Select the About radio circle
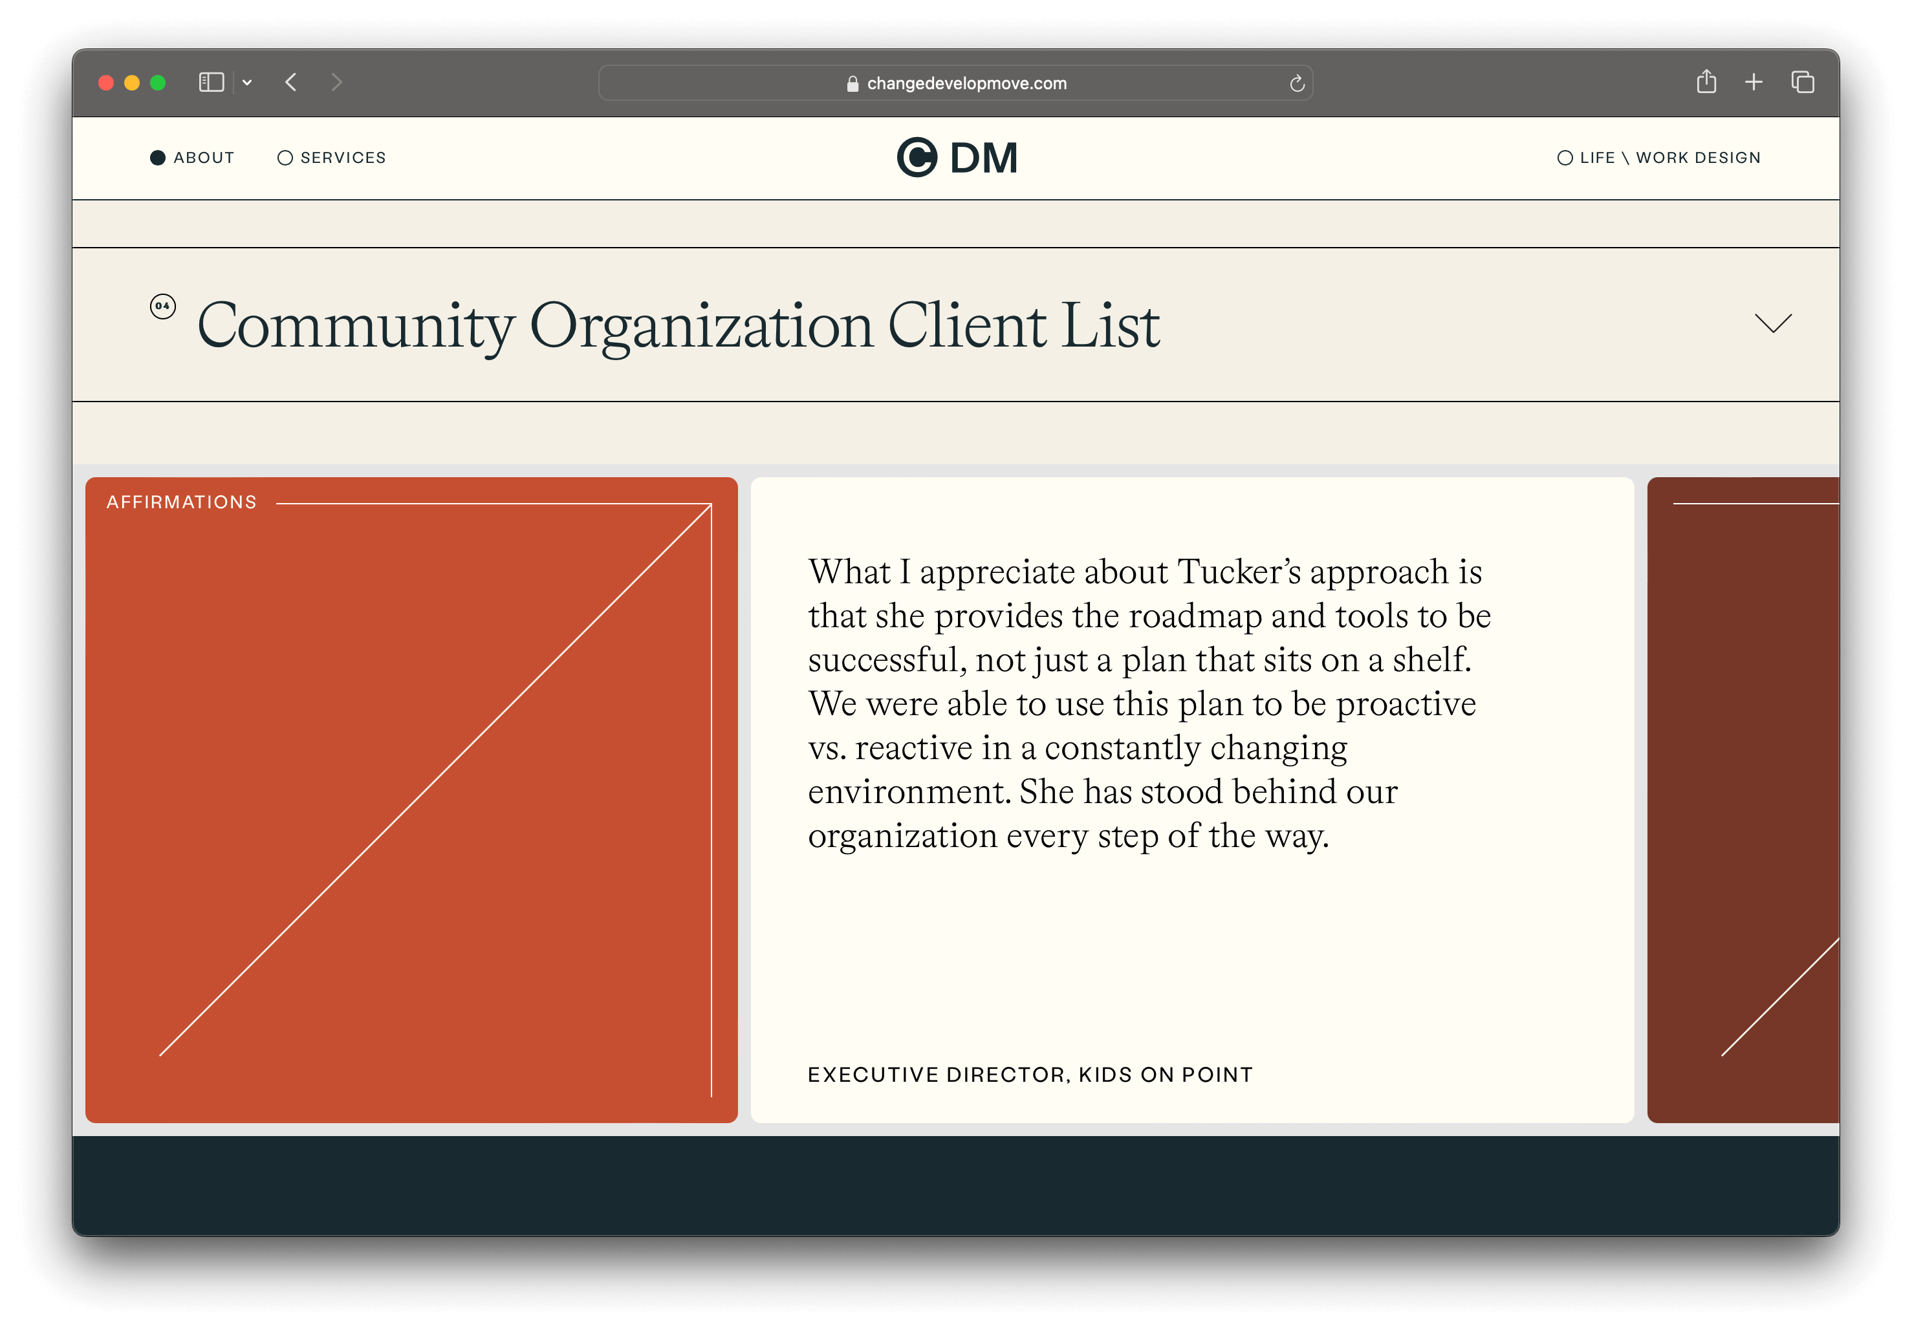The image size is (1912, 1332). 157,158
